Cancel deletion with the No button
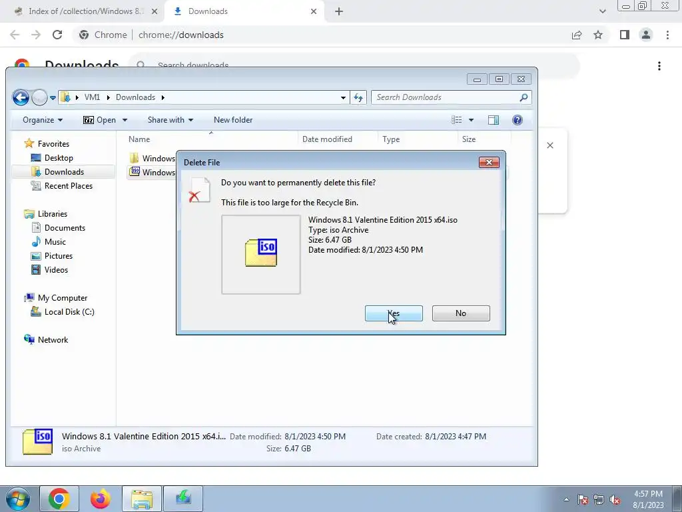Viewport: 682px width, 512px height. (x=461, y=313)
